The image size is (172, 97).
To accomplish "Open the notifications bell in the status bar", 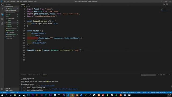I will [170, 92].
